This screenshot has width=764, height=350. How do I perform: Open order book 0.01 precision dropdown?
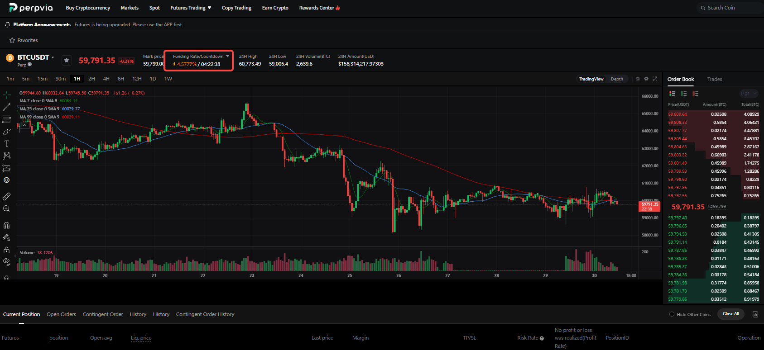pos(749,94)
